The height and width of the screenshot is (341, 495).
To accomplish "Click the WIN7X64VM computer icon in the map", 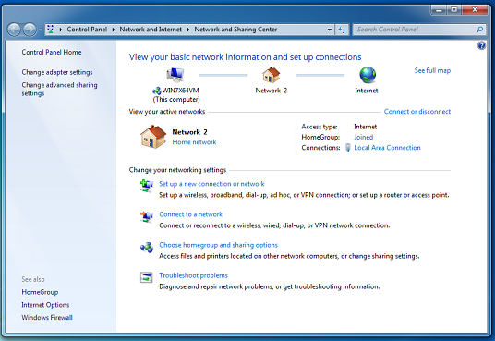I will coord(175,75).
